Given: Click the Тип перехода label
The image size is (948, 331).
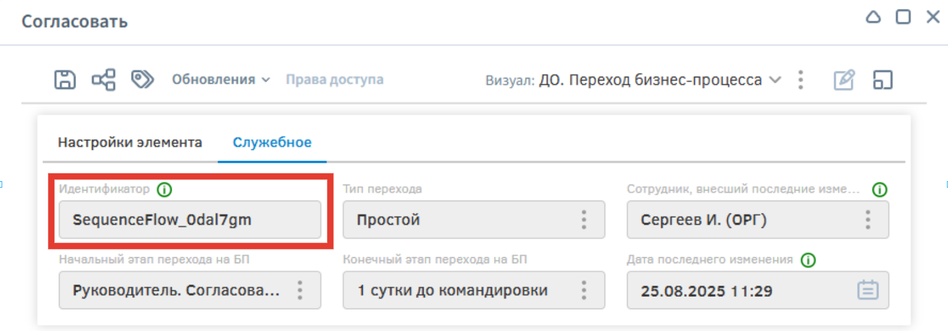Looking at the screenshot, I should [382, 189].
